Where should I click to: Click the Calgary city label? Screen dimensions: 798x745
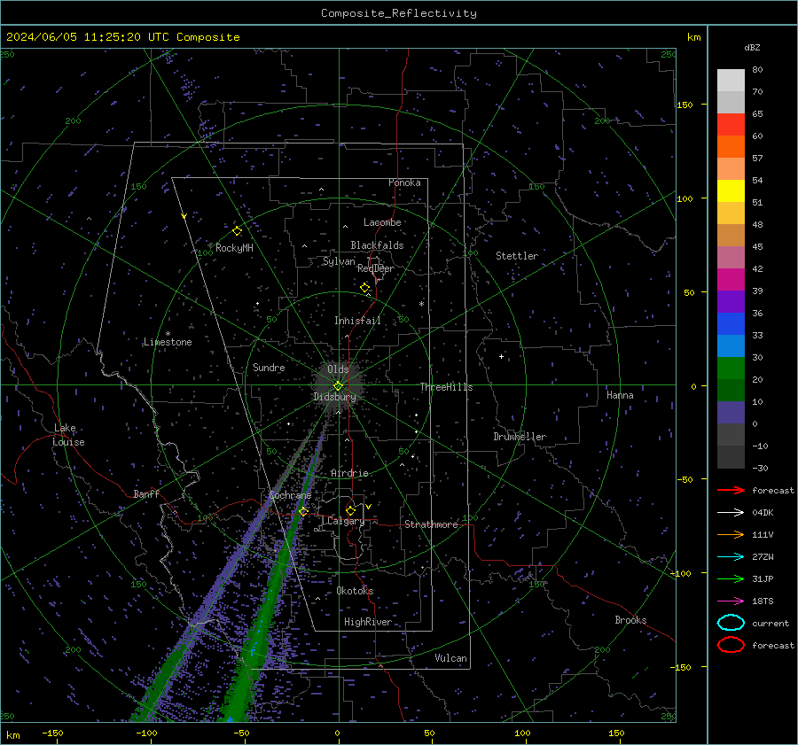coord(346,521)
